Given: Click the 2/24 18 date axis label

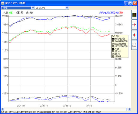Looking at the screenshot, I should pyautogui.click(x=21, y=106).
